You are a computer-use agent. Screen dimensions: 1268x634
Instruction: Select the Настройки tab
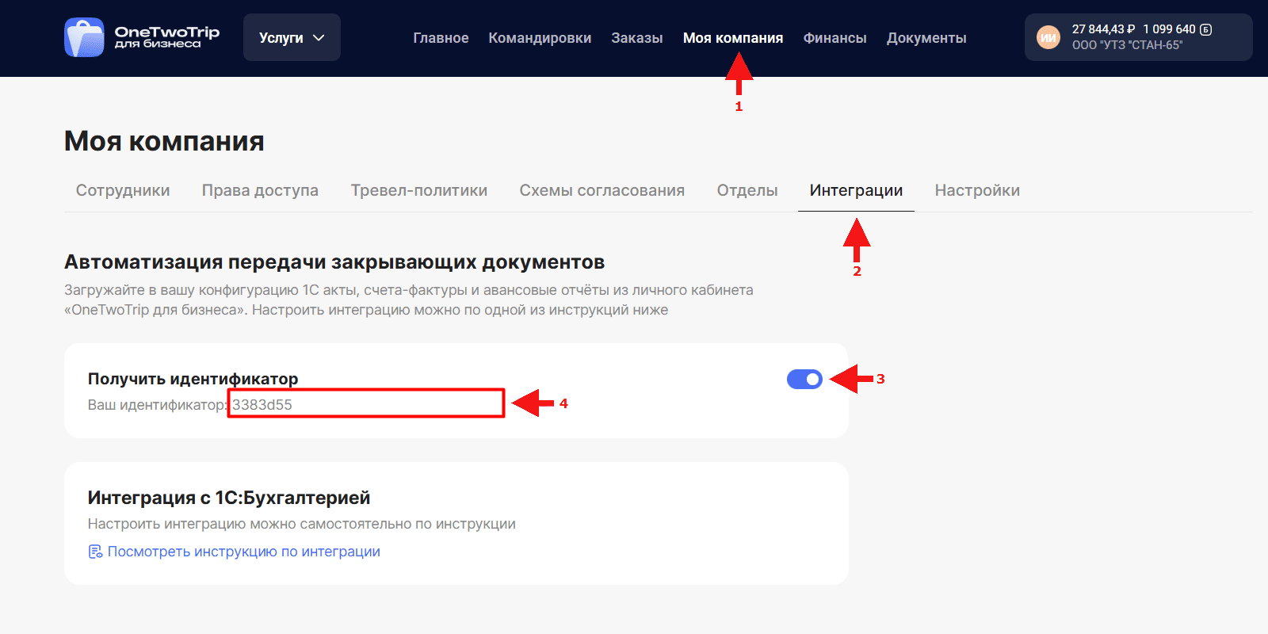pos(976,190)
